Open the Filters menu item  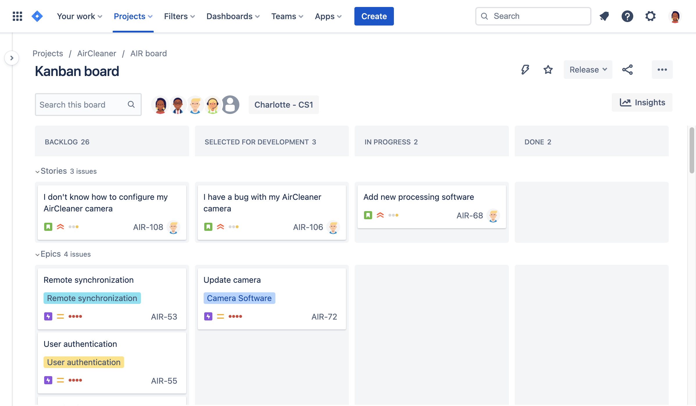[x=180, y=16]
